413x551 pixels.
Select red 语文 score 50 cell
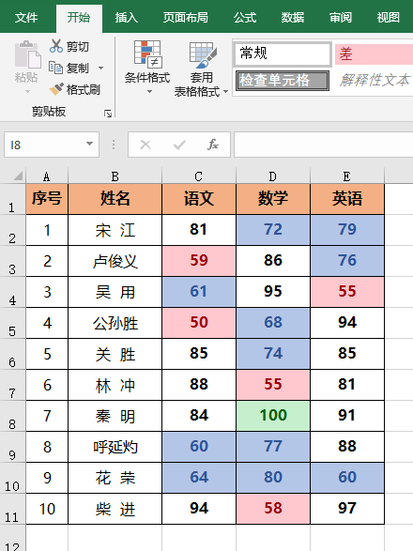(x=199, y=323)
